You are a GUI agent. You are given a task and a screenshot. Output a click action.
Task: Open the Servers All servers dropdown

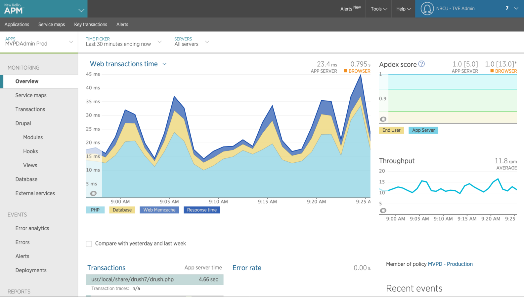tap(192, 42)
